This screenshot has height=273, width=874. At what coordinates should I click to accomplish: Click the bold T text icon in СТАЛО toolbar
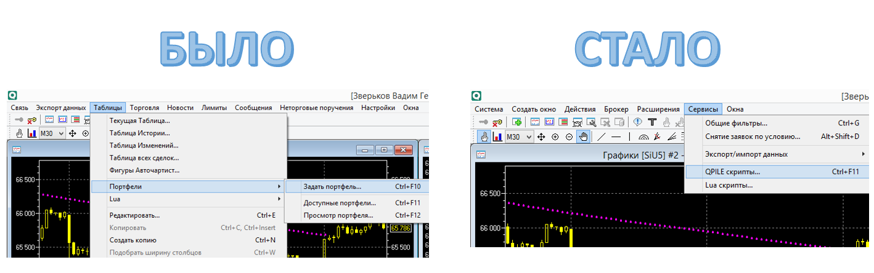point(651,122)
